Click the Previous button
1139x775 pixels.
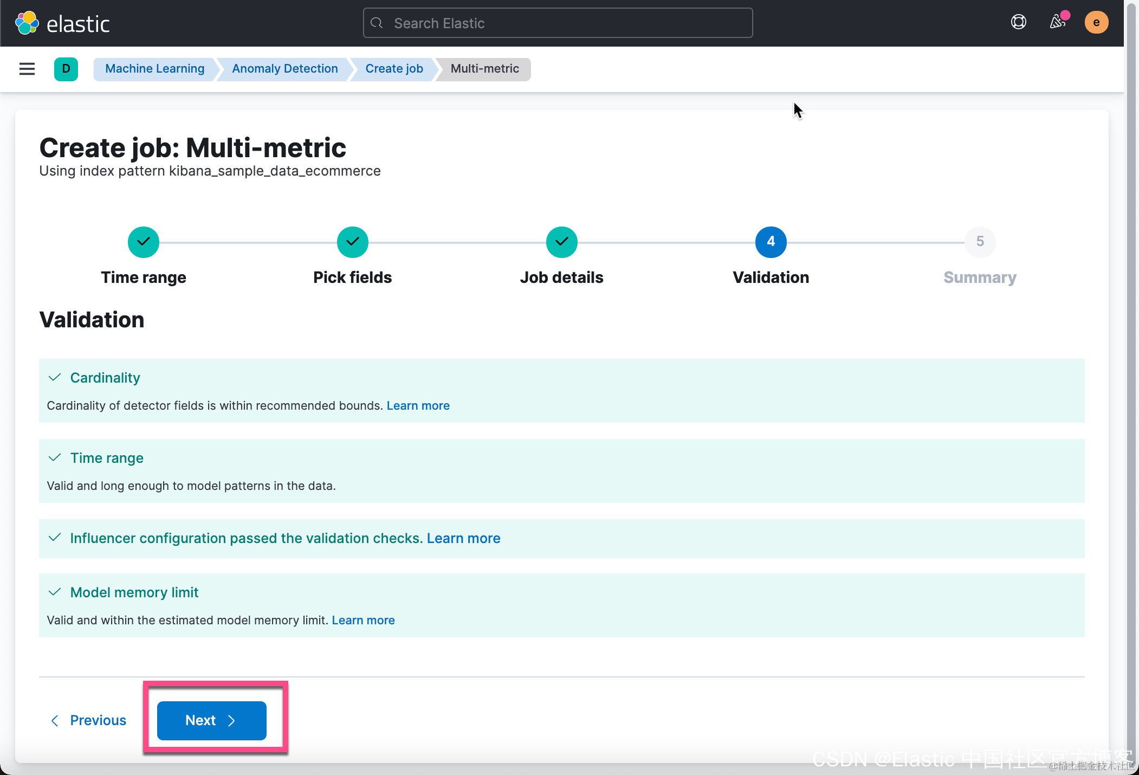pos(89,720)
